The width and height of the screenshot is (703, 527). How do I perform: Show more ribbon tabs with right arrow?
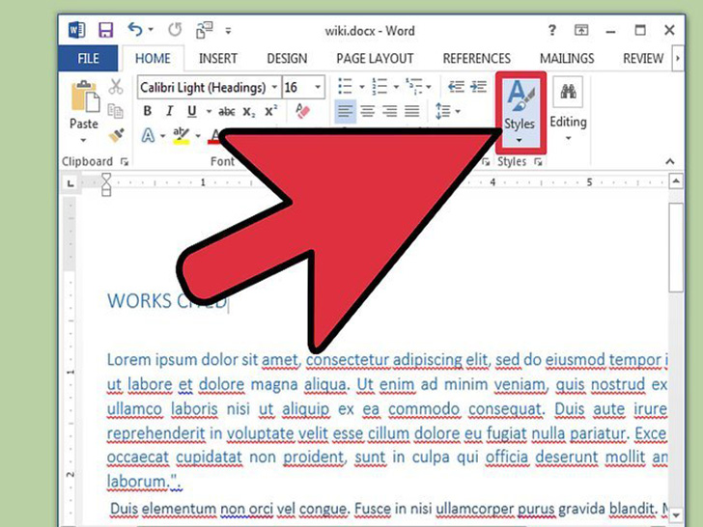(678, 58)
